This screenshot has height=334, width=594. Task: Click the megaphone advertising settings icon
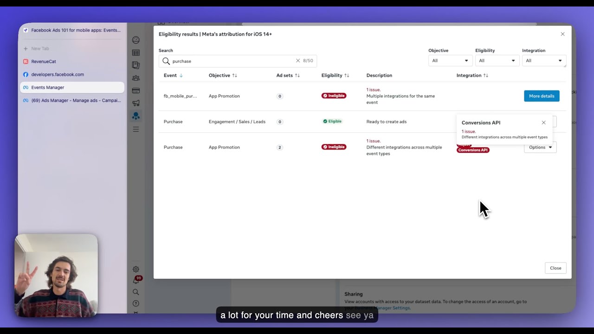click(136, 103)
